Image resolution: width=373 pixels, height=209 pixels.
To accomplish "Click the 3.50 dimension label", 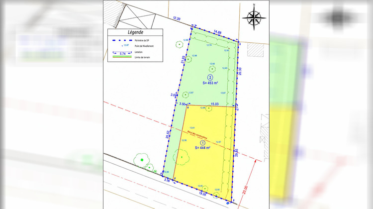I will coord(182,104).
